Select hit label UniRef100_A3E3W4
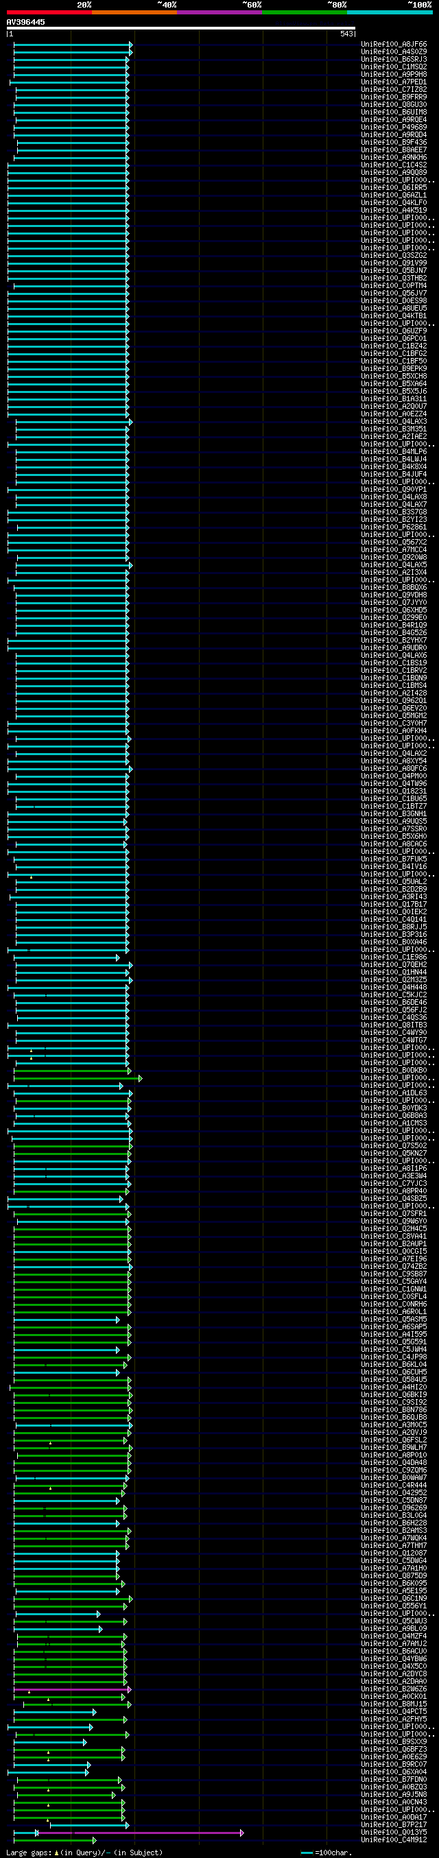This screenshot has height=1858, width=439. click(394, 1176)
